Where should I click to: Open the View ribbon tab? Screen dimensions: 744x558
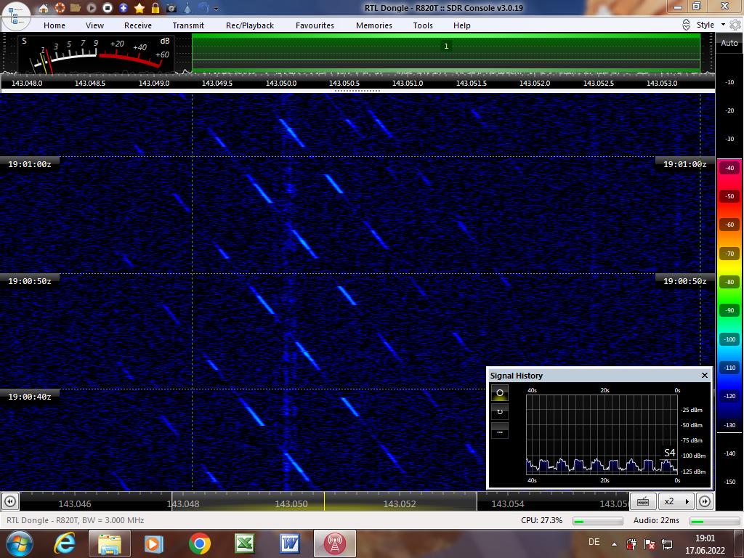click(95, 25)
